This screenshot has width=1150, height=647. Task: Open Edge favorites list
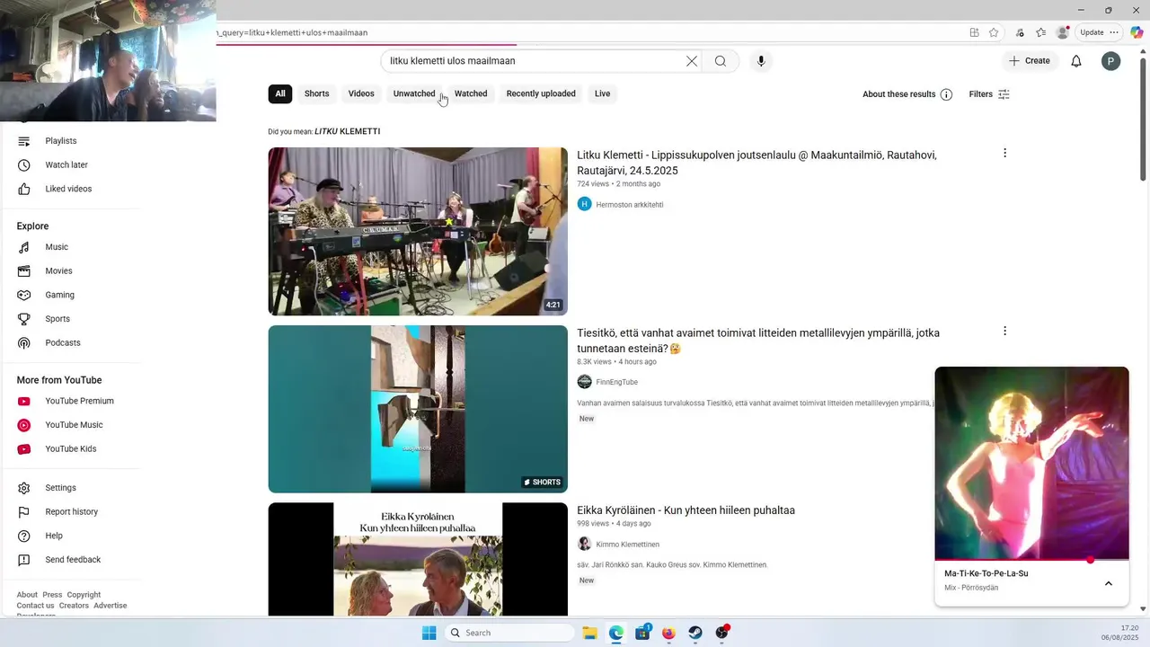1040,32
